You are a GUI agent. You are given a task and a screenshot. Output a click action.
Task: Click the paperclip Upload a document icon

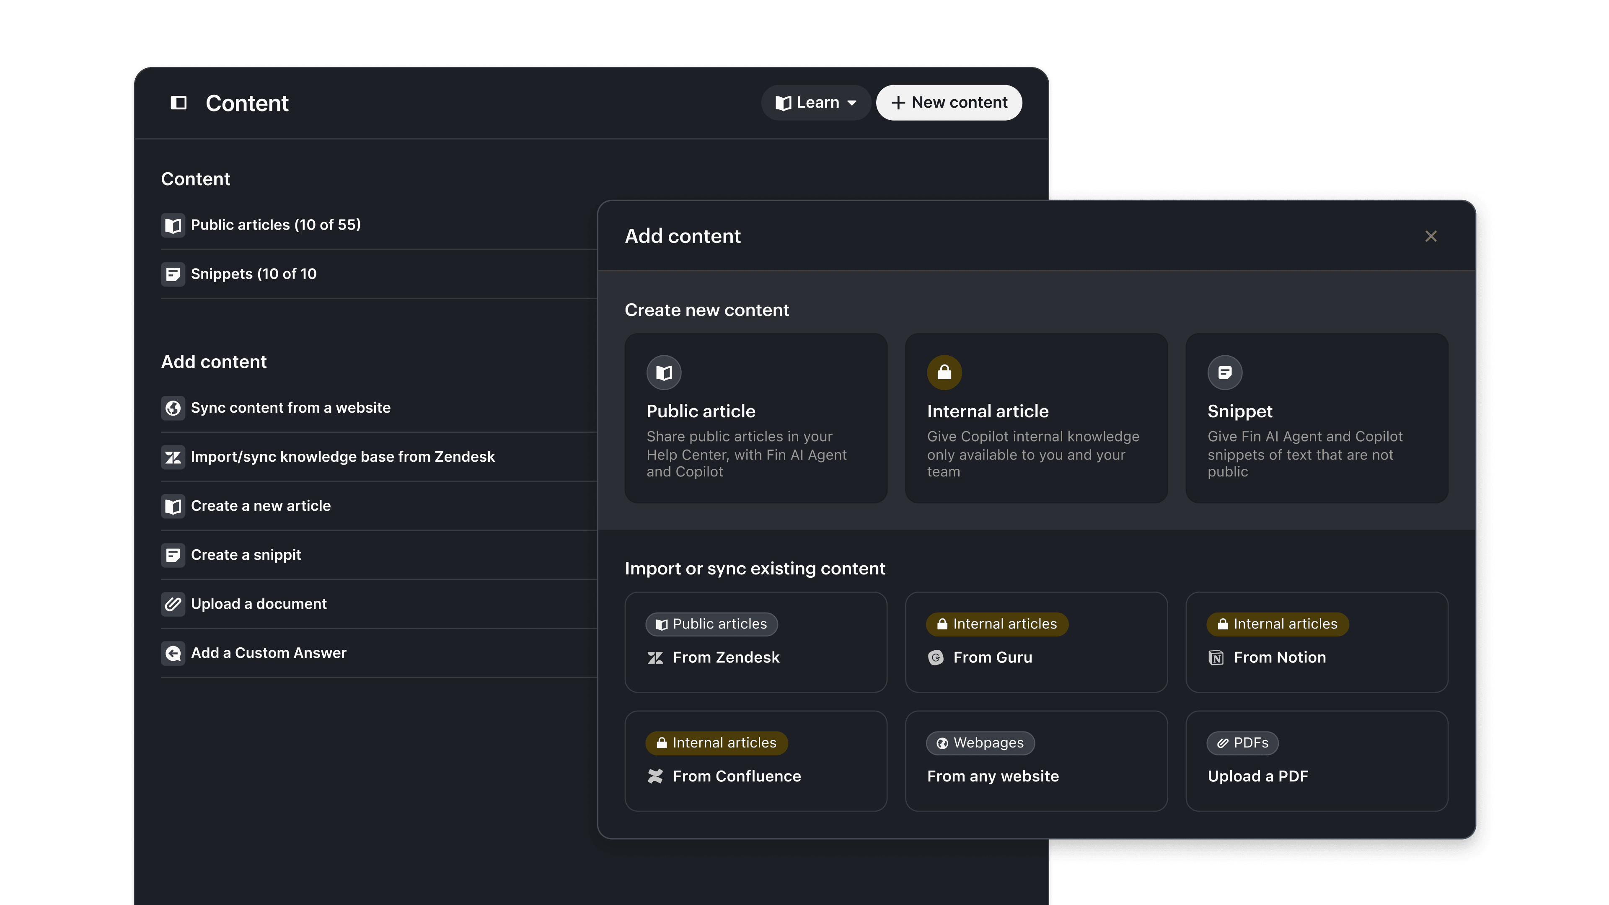173,604
